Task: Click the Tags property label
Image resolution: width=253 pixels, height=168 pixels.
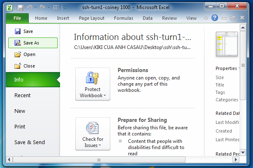Action: (x=220, y=92)
